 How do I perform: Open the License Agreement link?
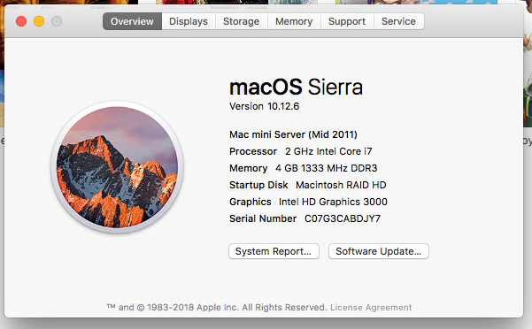[371, 308]
